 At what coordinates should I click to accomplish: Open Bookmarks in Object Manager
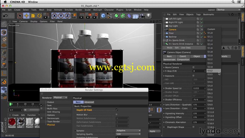coord(209,14)
